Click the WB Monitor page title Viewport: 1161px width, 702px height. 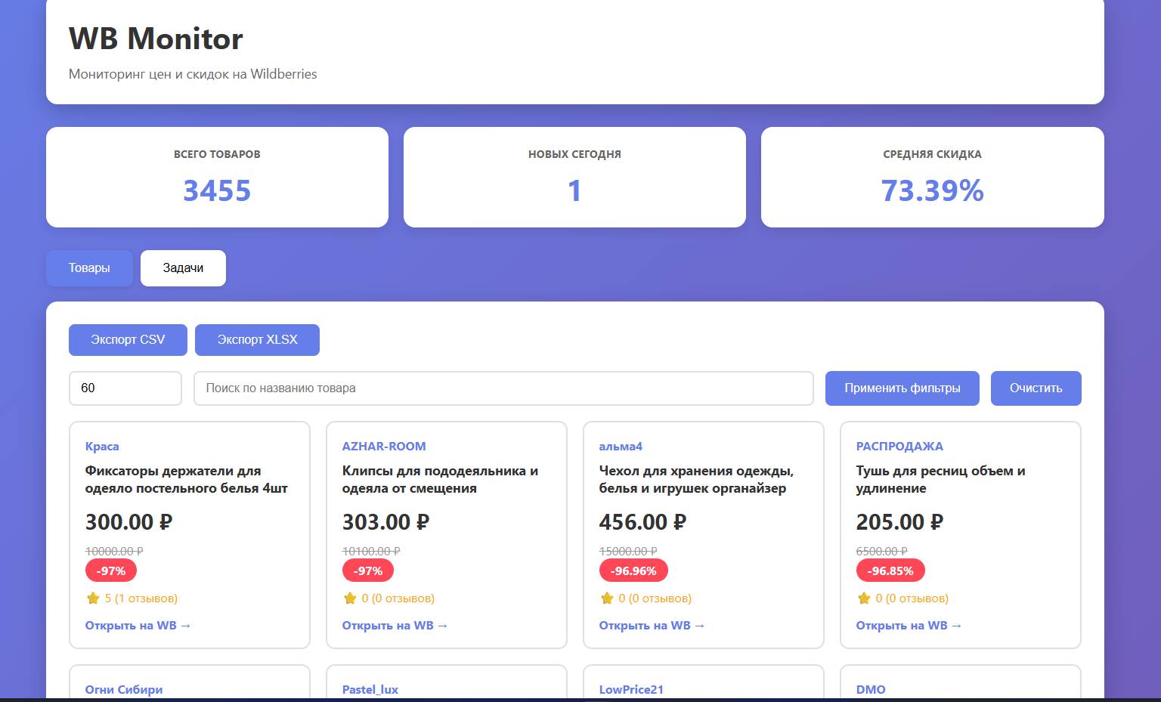pos(156,39)
